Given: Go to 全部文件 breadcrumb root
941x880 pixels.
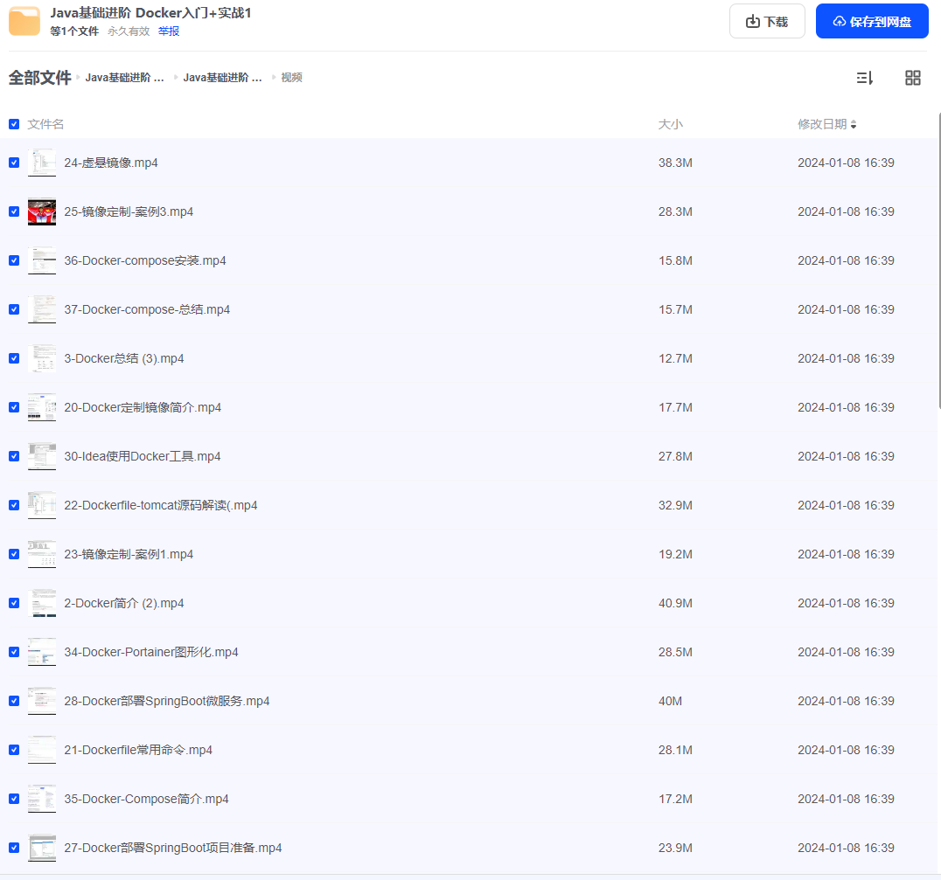Looking at the screenshot, I should click(39, 78).
